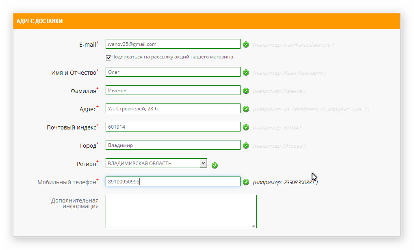The width and height of the screenshot is (414, 250).
Task: Click the checkmark icon next to Почтовый индекс
Action: (246, 127)
